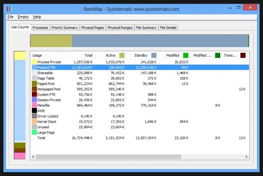263x176 pixels.
Task: Select the Session Private row label
Action: tap(49, 100)
